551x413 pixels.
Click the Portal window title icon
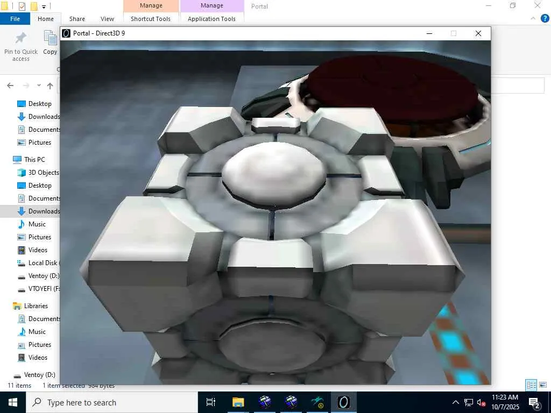pos(66,33)
